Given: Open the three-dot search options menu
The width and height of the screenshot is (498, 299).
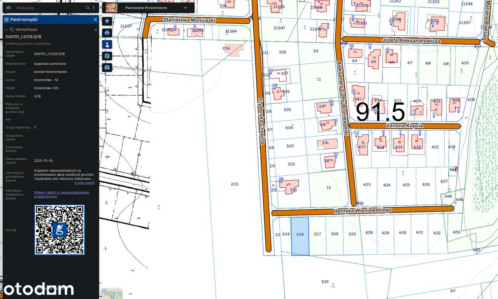Looking at the screenshot, I should [94, 8].
